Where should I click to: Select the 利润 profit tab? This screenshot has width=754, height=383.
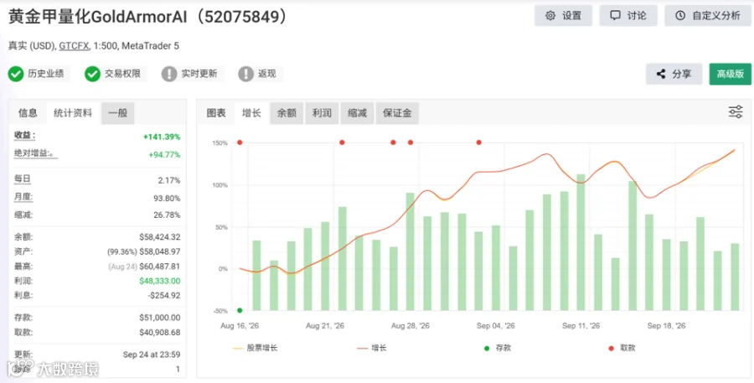point(322,113)
